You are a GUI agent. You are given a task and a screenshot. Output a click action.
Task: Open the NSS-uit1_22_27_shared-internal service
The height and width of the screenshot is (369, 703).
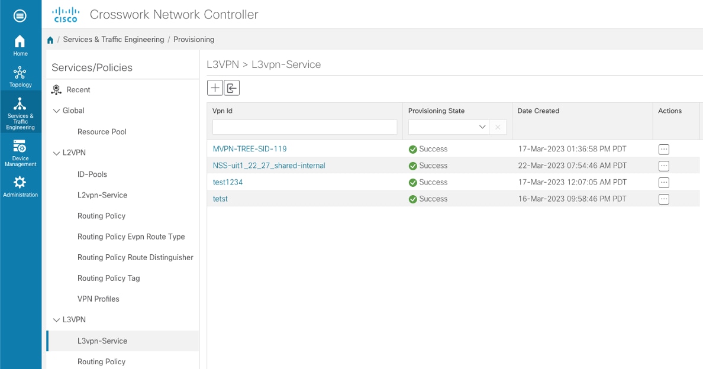coord(270,166)
